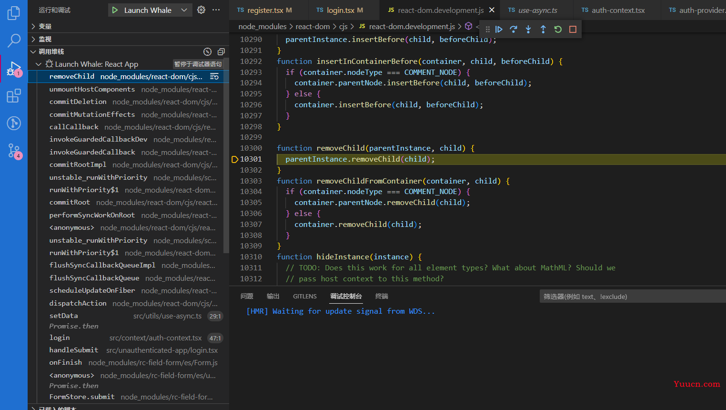Click the 暂停于调试器语句 paused status label
This screenshot has height=410, width=726.
pos(198,64)
